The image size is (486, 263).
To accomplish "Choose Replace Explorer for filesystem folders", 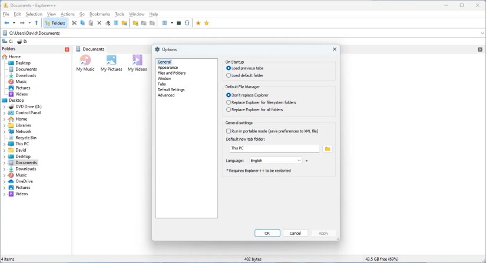I will pos(261,102).
